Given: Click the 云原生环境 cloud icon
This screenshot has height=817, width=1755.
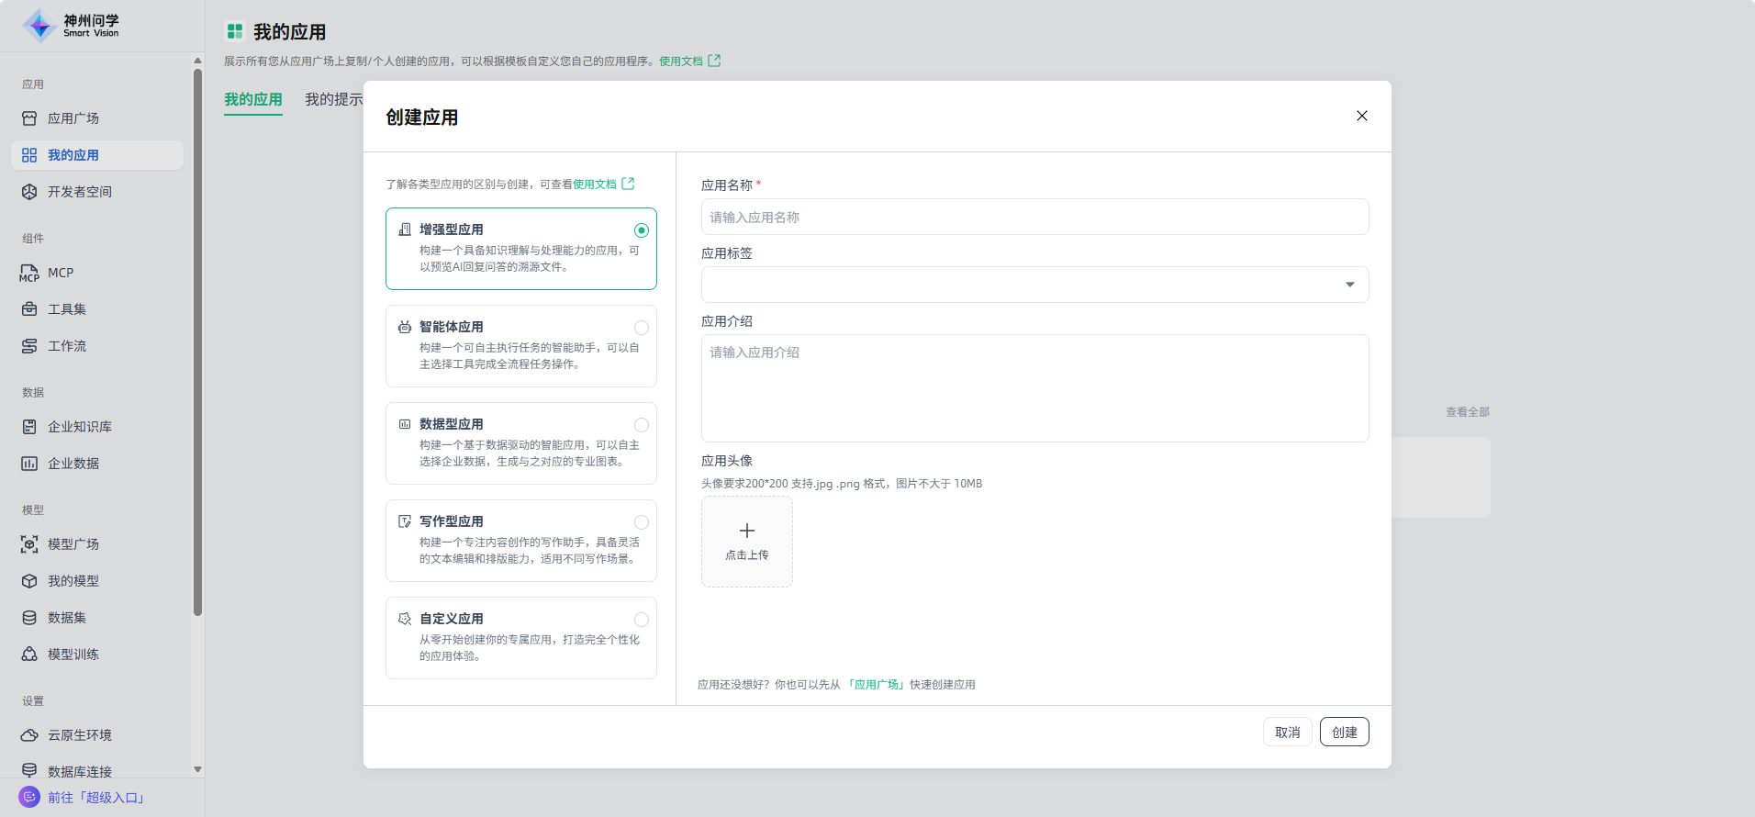Looking at the screenshot, I should point(29,735).
